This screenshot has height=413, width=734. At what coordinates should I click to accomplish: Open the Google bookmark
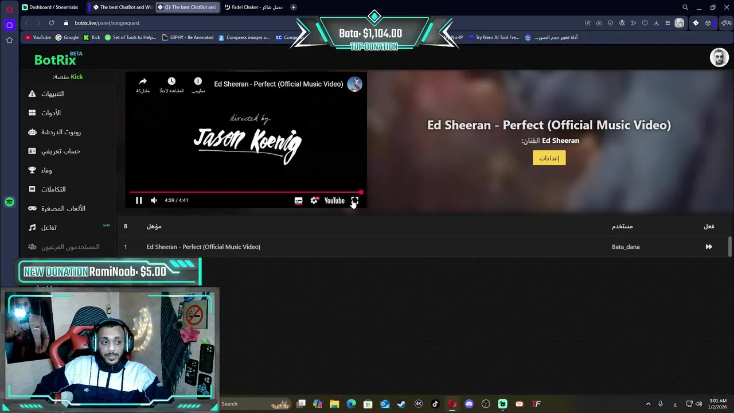coord(67,37)
